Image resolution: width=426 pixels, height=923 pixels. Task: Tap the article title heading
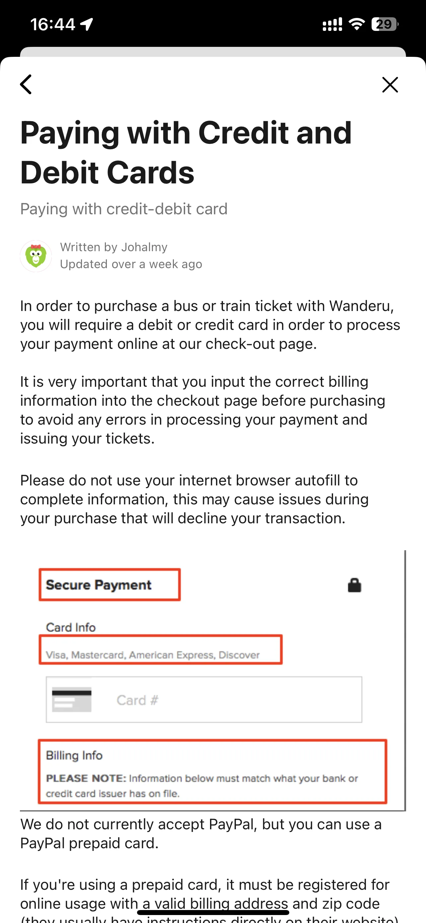pyautogui.click(x=186, y=152)
